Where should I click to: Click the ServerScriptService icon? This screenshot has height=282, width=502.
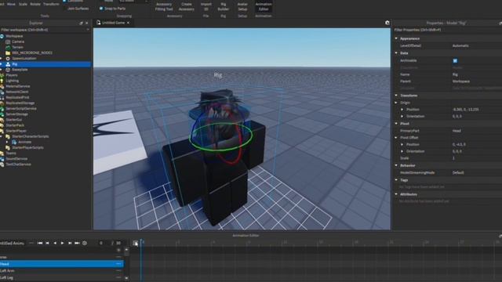pos(2,109)
